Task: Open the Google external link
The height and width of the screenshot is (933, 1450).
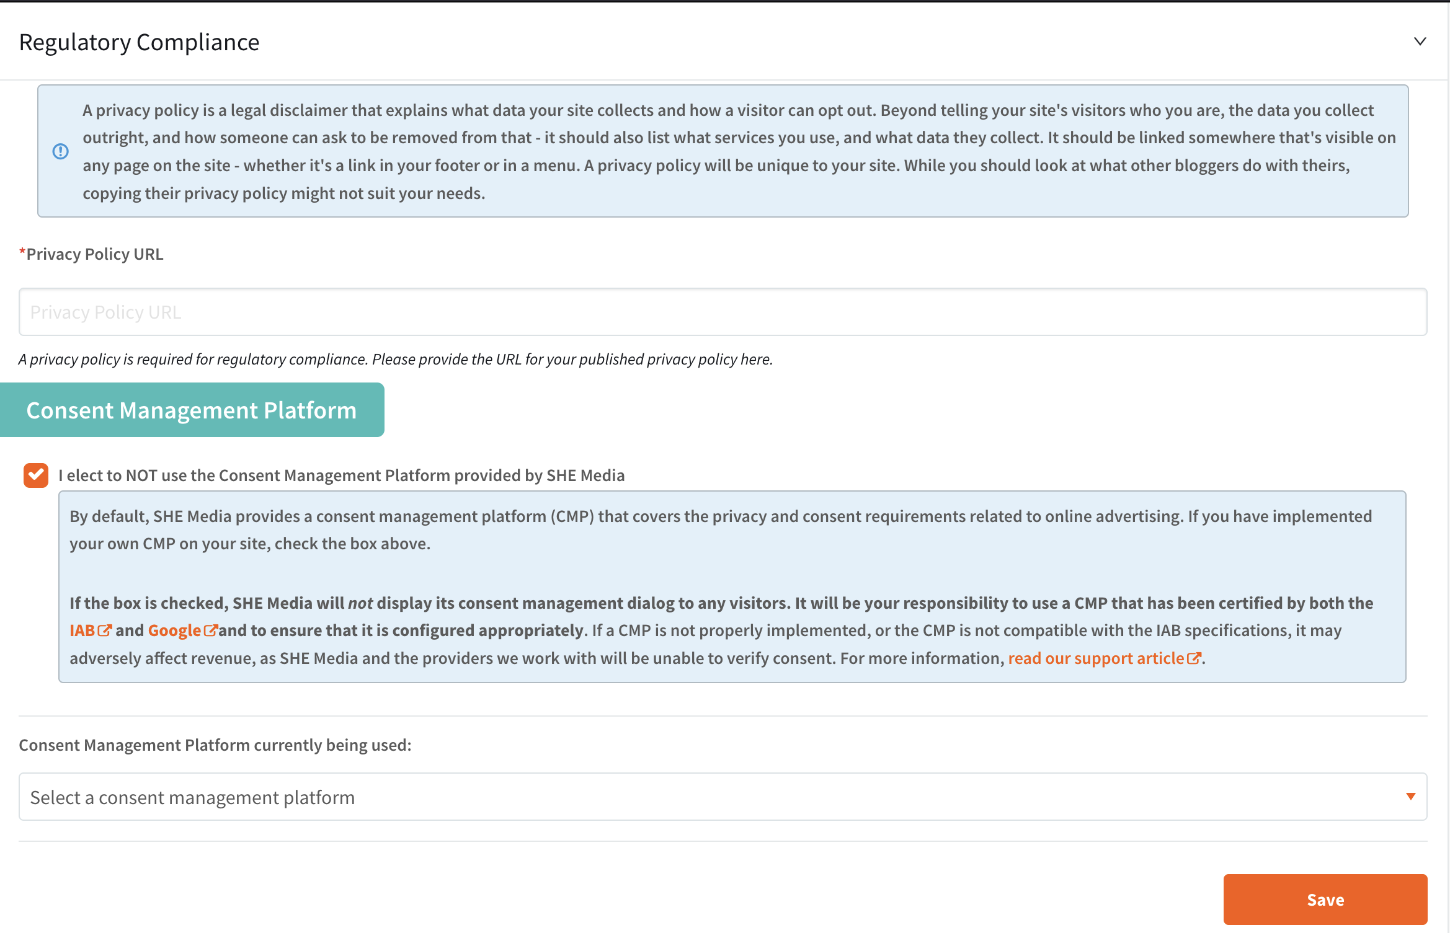Action: tap(182, 630)
